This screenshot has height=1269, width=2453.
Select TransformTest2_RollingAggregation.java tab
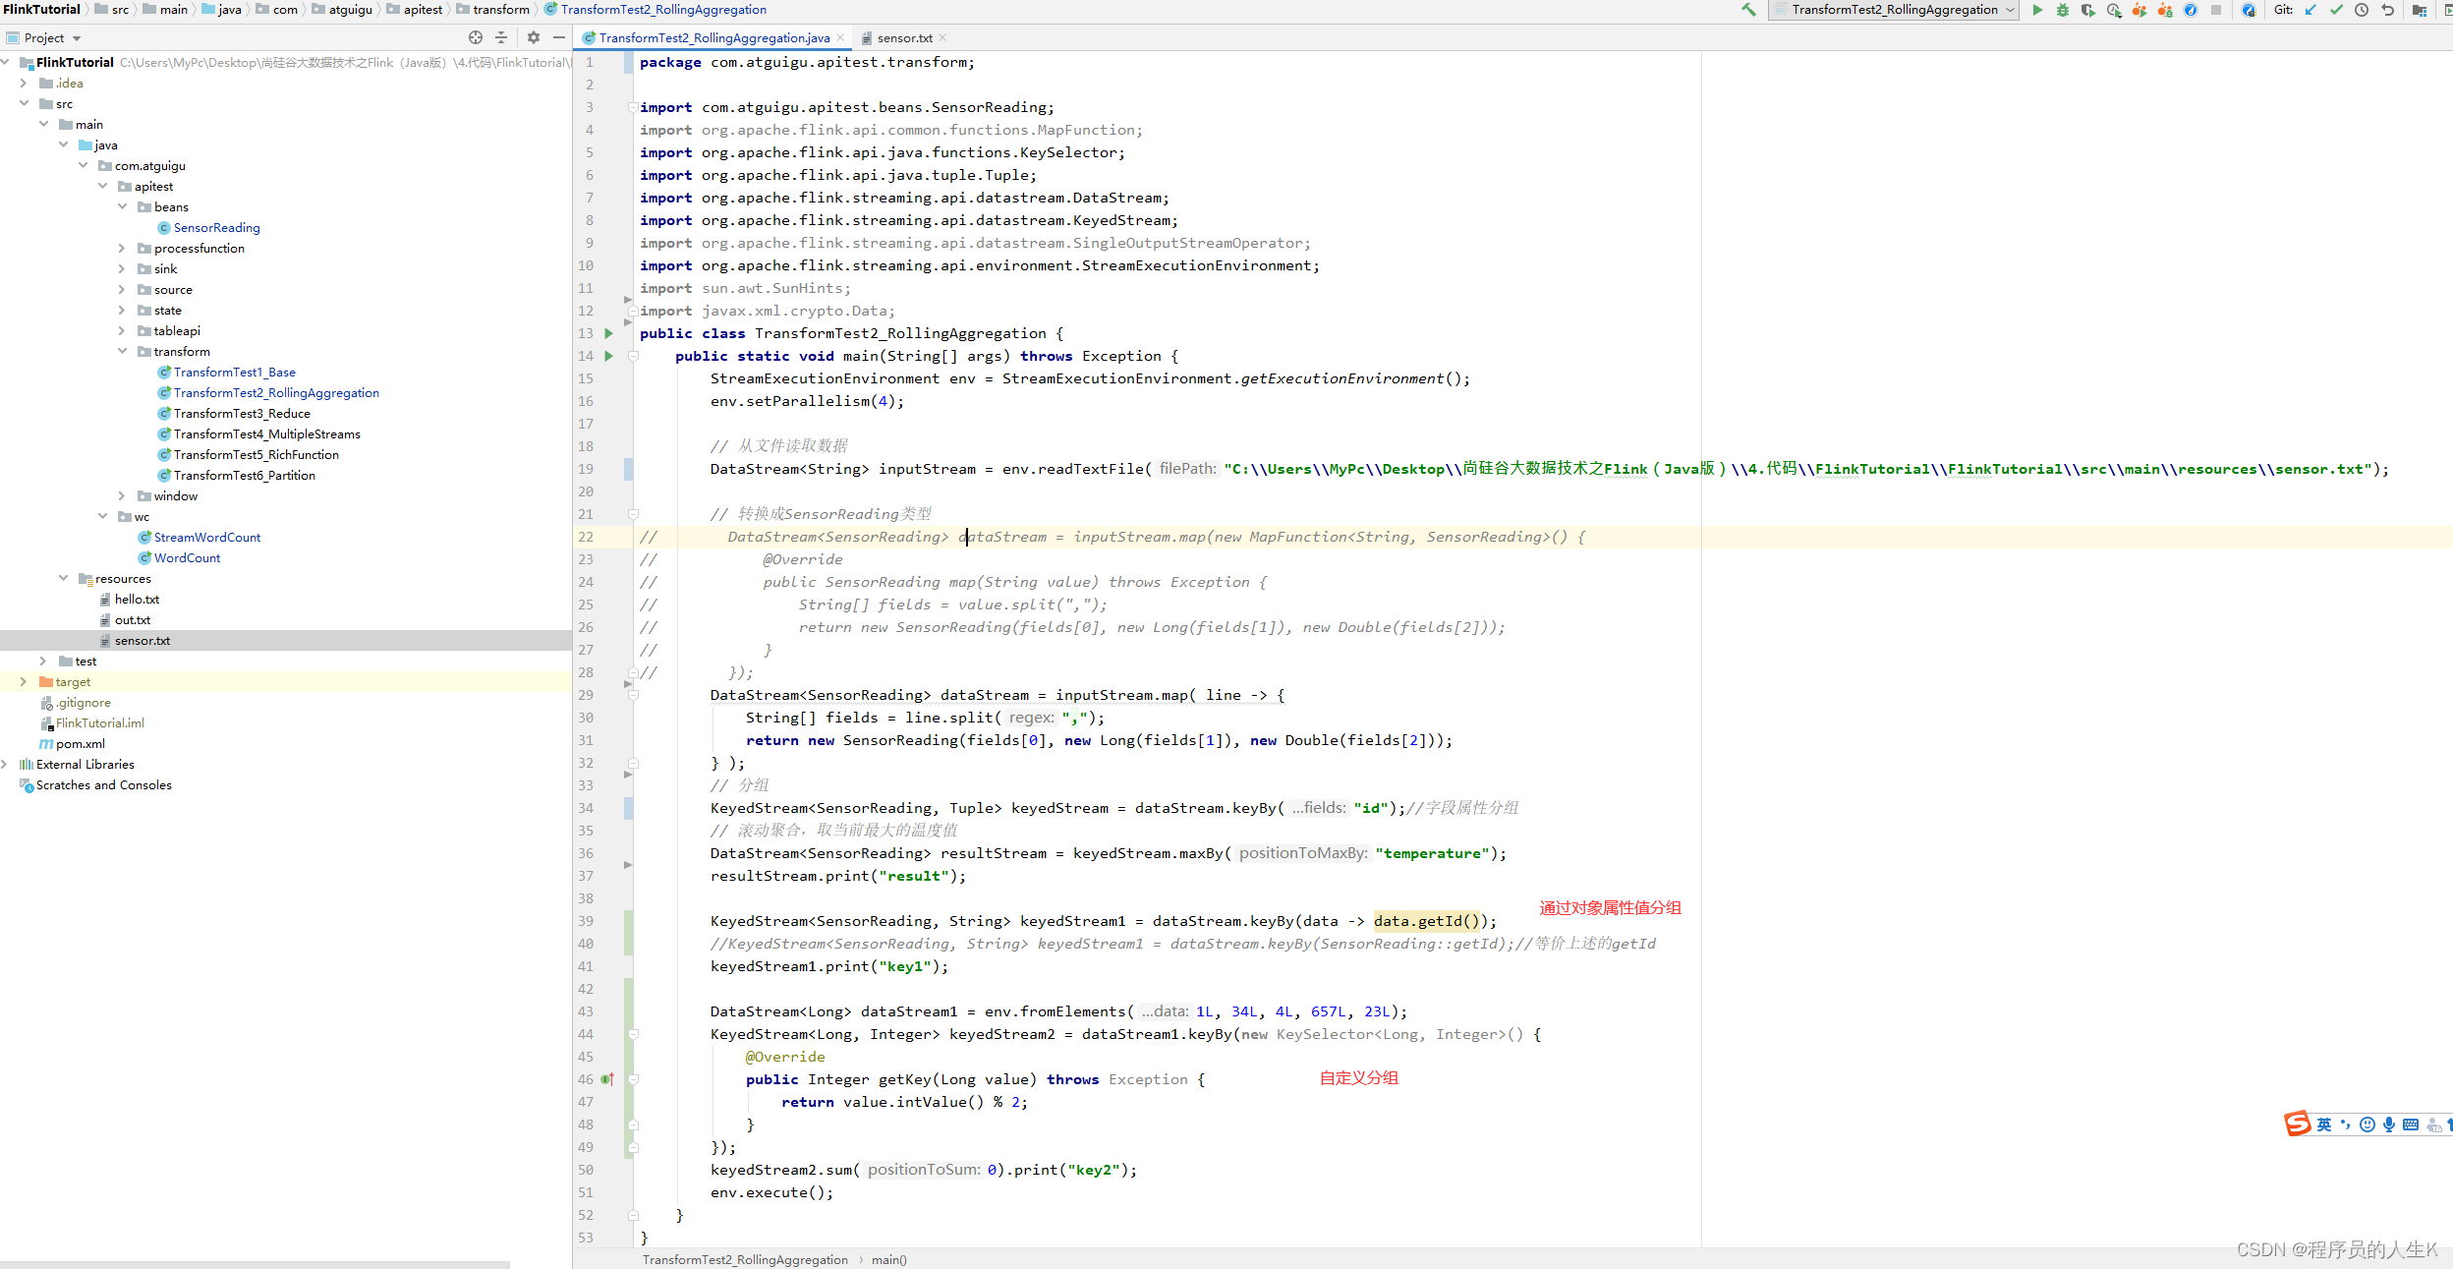[x=713, y=37]
